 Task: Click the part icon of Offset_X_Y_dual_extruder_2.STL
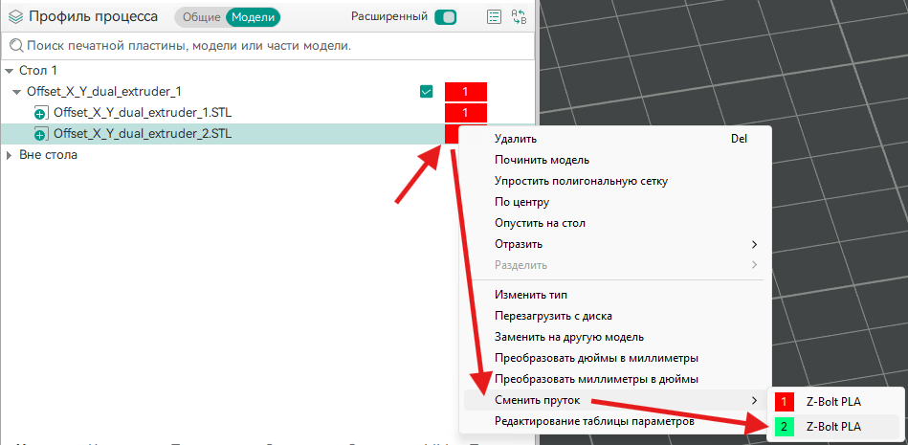point(40,134)
